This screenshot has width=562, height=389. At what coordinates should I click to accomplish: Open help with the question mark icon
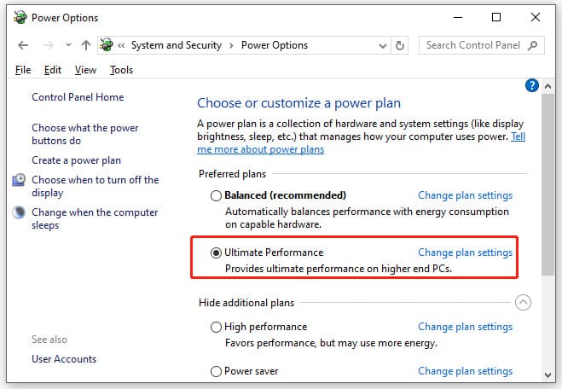point(532,84)
